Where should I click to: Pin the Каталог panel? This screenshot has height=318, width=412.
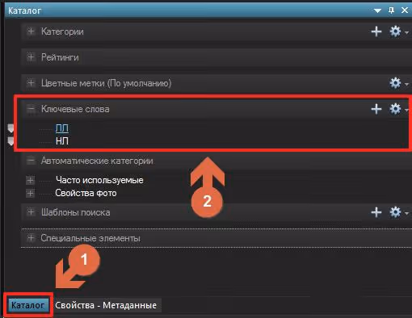(391, 10)
